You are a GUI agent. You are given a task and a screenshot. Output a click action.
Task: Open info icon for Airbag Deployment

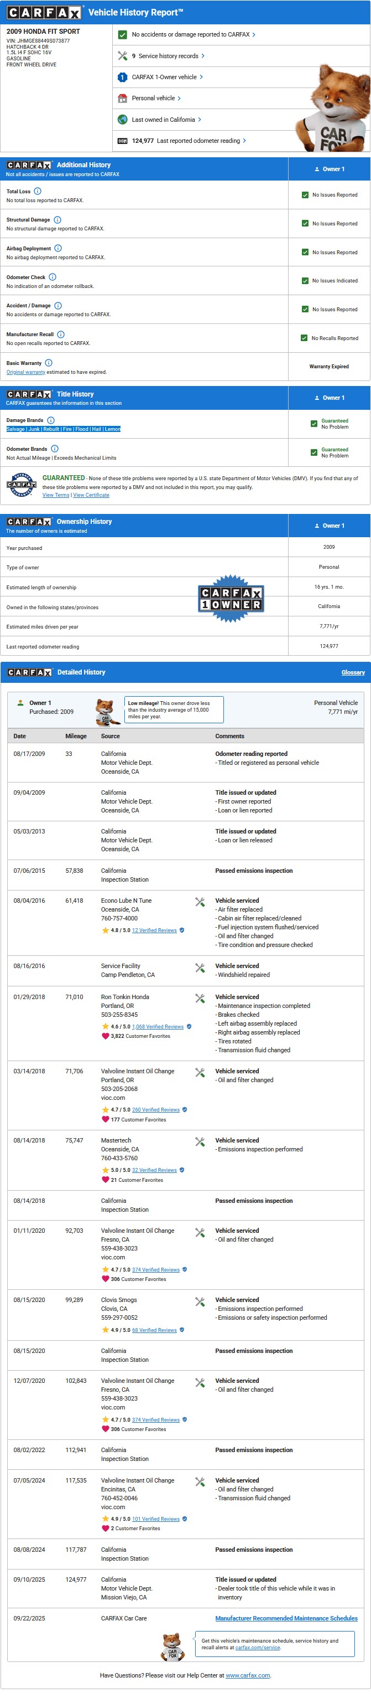[x=58, y=249]
